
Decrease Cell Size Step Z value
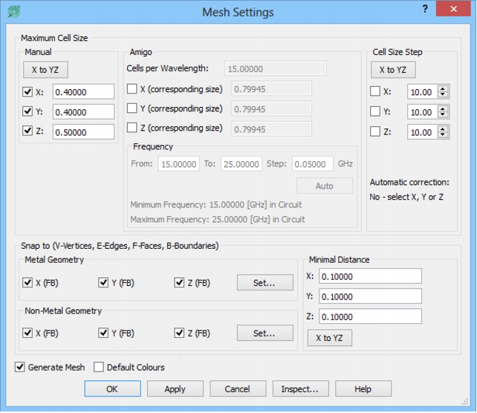[443, 134]
